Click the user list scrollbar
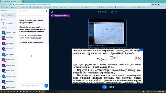Viewport: 166px width, 93px height. [x=16, y=46]
